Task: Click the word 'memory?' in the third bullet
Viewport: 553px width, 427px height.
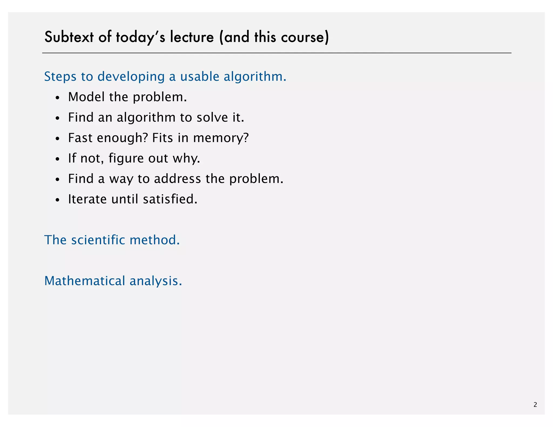Action: (221, 138)
